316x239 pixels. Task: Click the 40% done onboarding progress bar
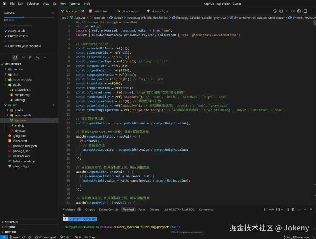click(x=29, y=17)
